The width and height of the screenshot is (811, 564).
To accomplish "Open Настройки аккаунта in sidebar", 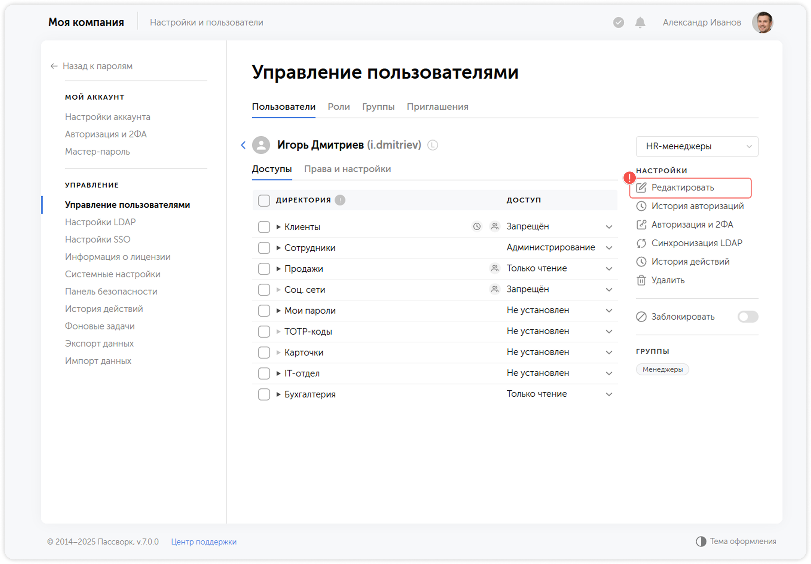I will click(107, 117).
